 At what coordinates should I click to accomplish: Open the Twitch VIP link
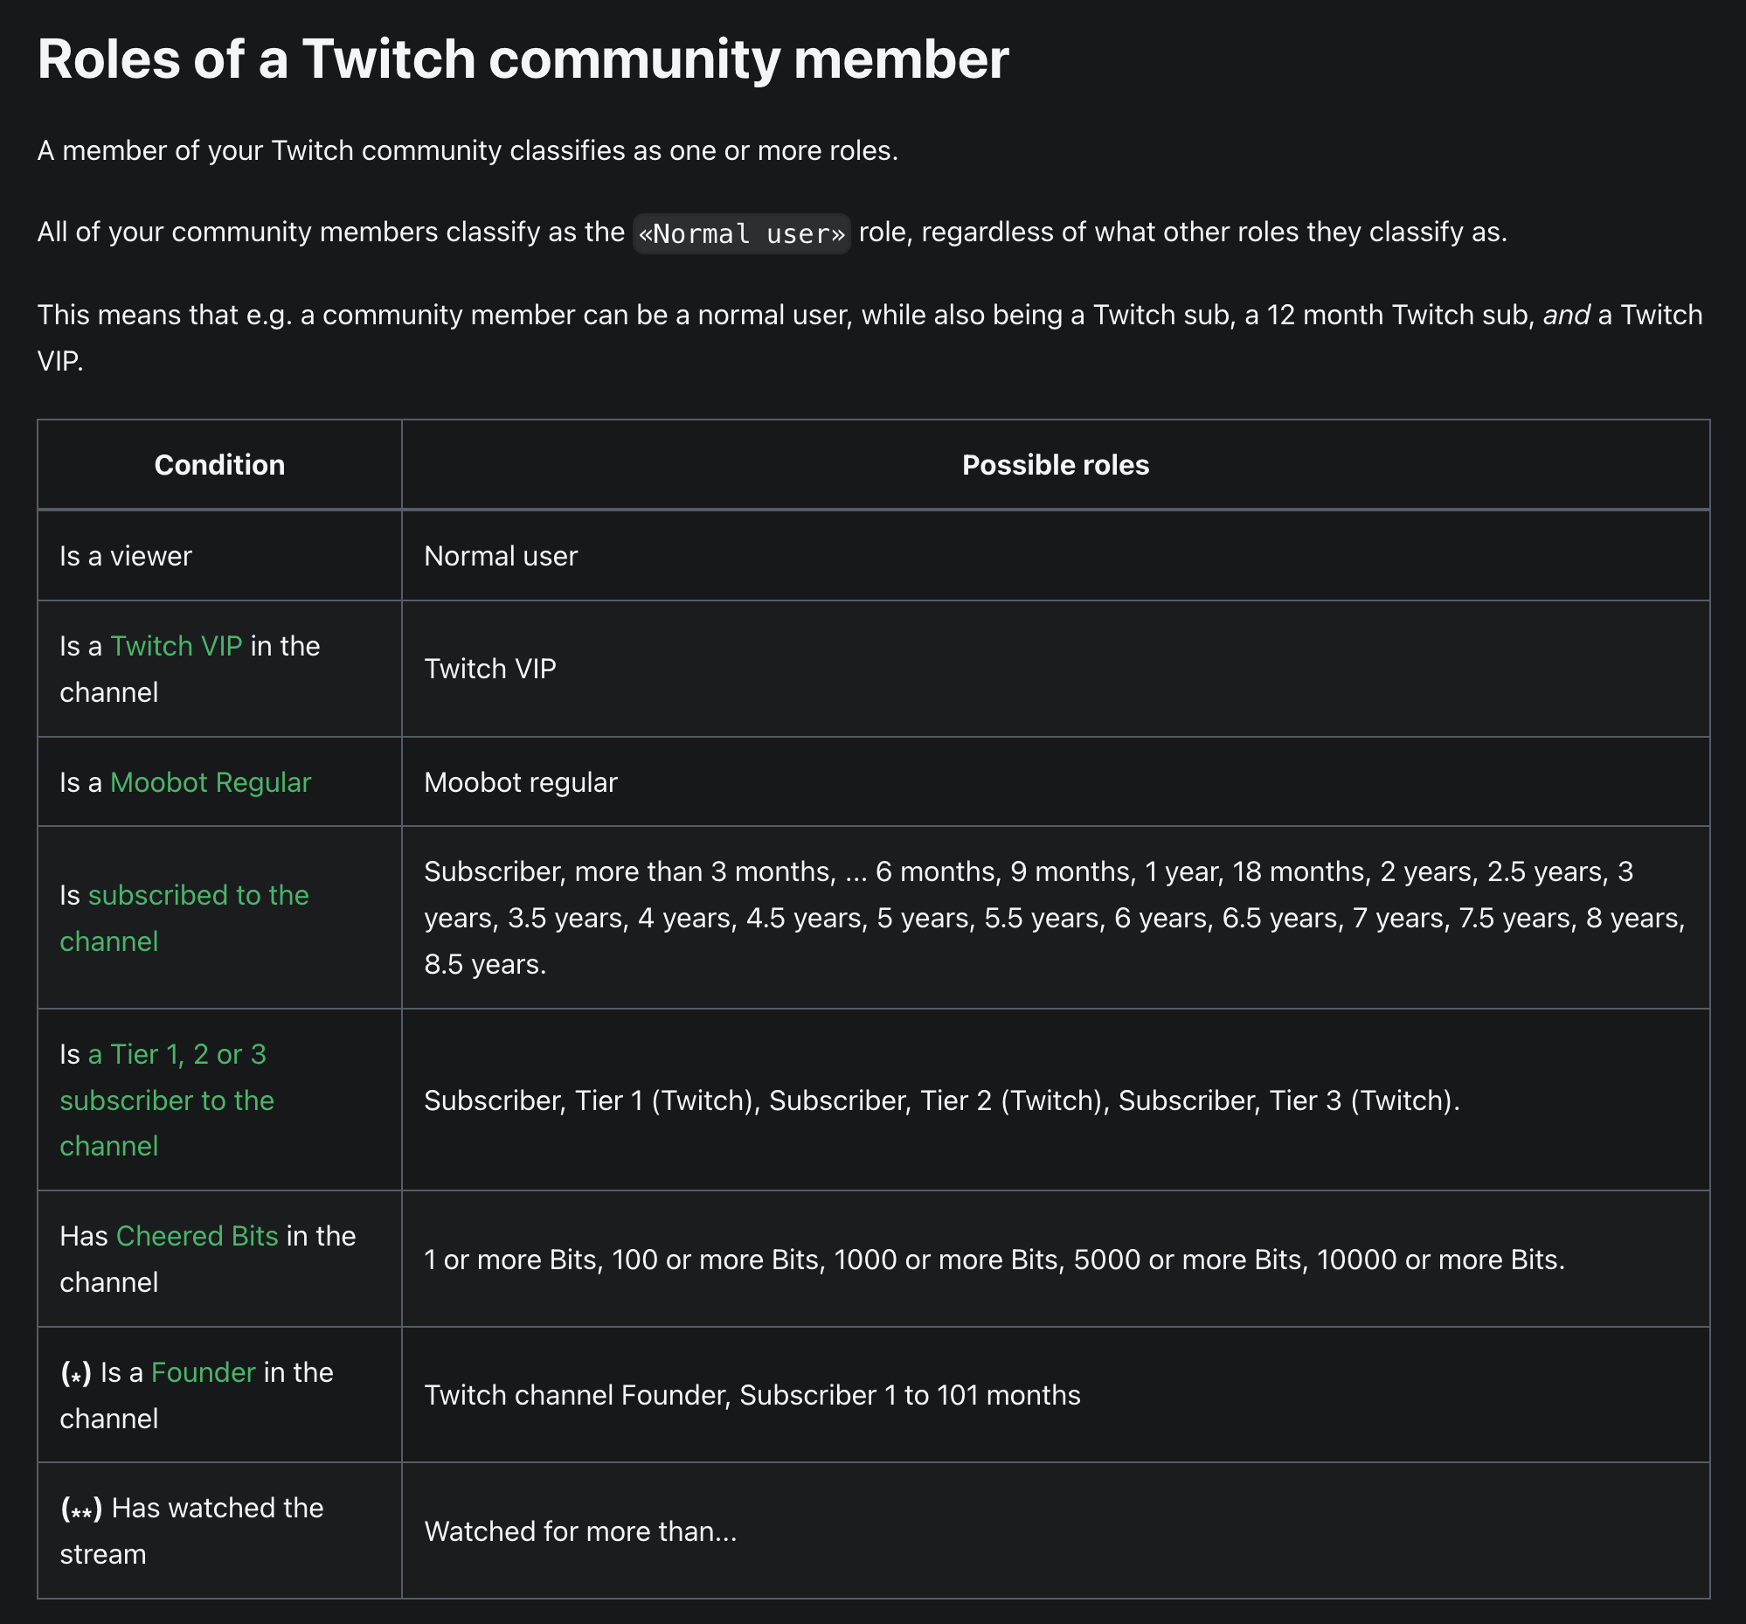(176, 646)
